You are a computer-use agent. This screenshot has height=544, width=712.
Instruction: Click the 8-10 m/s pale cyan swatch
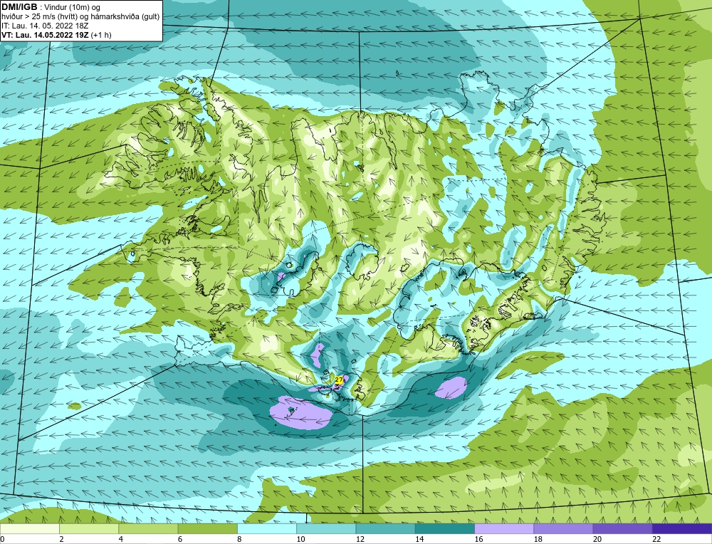tap(267, 528)
